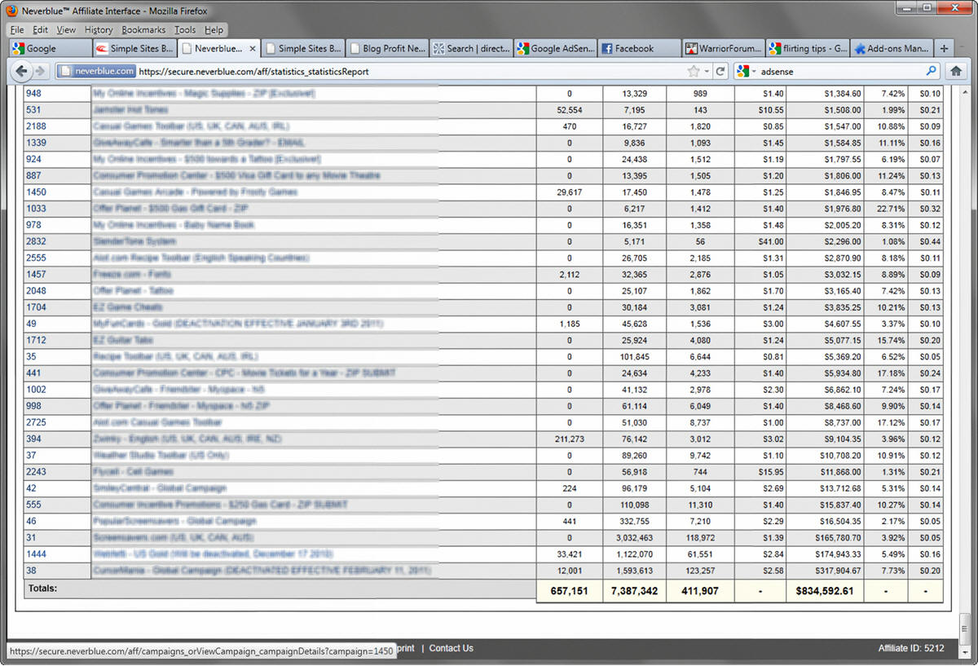Open the browser home page icon
The width and height of the screenshot is (978, 666).
coord(956,71)
